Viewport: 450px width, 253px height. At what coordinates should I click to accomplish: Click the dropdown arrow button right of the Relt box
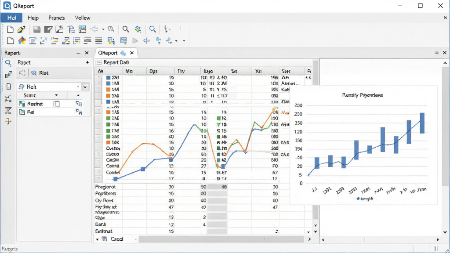point(85,87)
